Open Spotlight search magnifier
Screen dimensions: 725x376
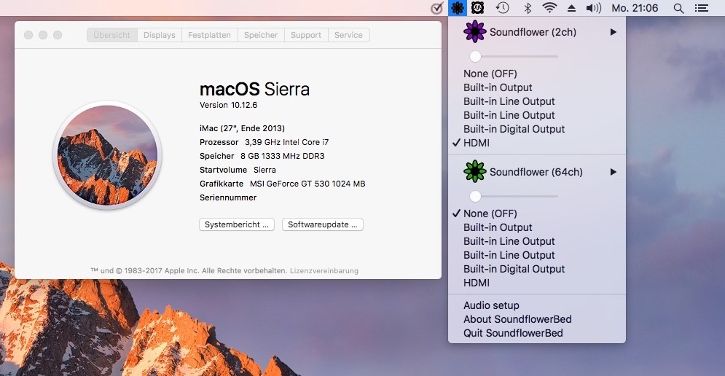tap(678, 8)
